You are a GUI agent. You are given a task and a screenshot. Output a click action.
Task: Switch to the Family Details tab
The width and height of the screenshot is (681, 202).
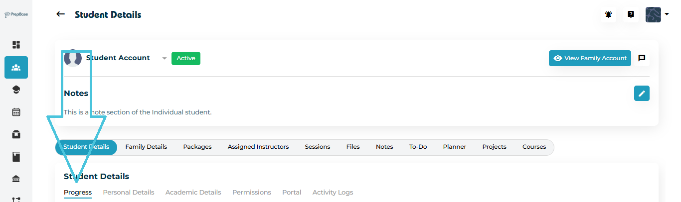pos(146,147)
